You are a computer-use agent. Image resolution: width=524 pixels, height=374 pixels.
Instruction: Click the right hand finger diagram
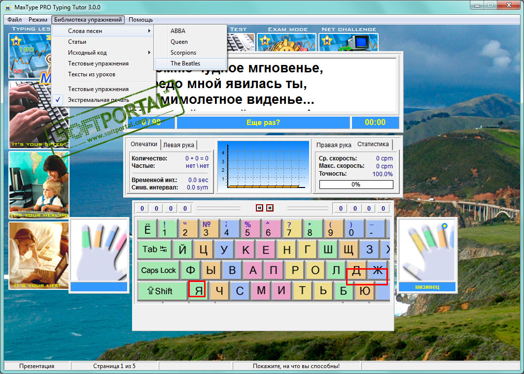click(x=427, y=250)
